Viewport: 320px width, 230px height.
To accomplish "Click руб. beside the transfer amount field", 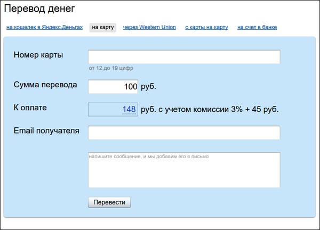I will pos(149,86).
